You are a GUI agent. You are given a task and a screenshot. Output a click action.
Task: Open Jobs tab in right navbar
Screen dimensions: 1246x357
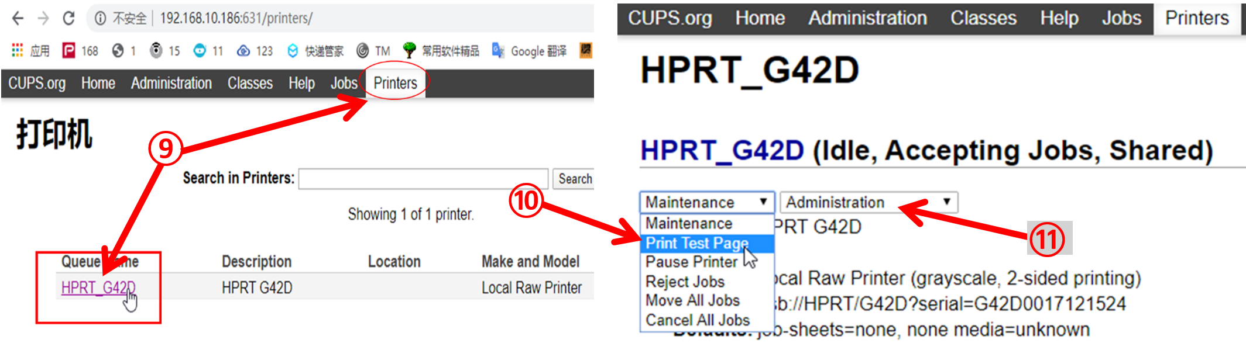pyautogui.click(x=1121, y=18)
